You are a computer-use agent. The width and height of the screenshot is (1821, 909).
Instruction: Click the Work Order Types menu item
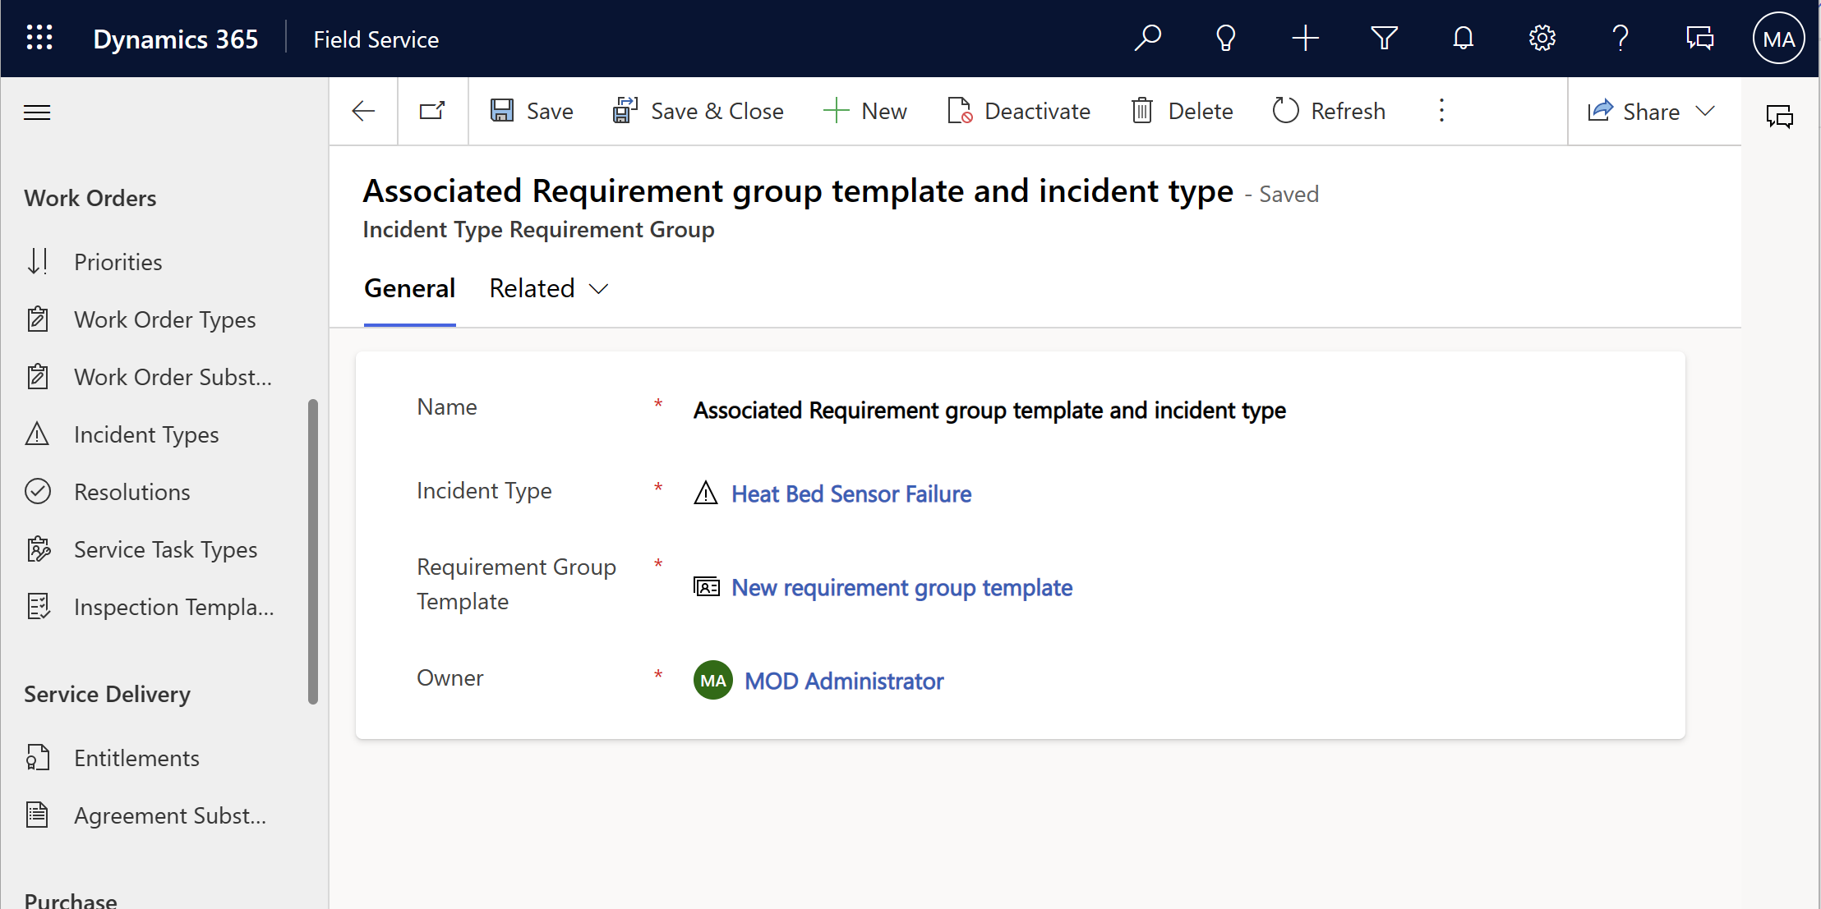pos(165,319)
